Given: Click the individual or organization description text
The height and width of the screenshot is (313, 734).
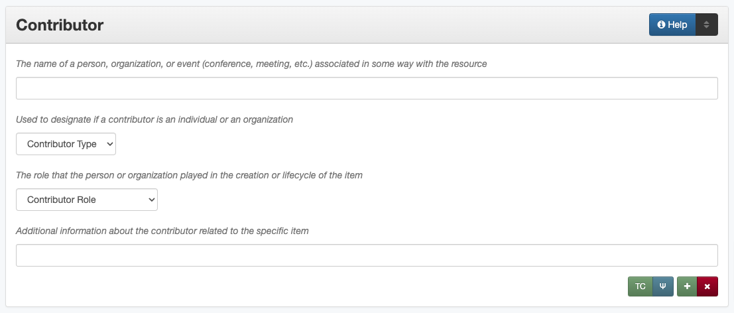Looking at the screenshot, I should [x=154, y=120].
